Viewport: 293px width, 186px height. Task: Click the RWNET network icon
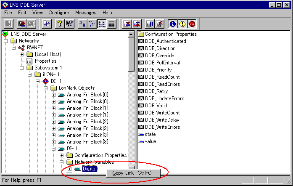[21, 48]
